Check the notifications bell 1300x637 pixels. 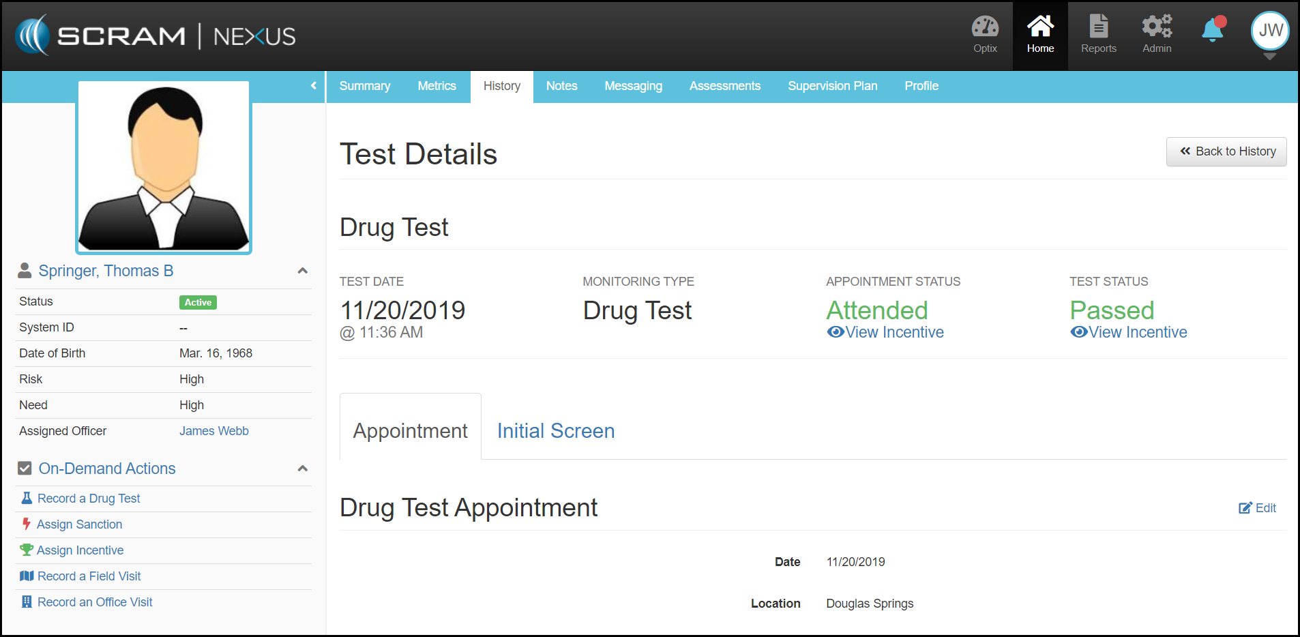tap(1213, 30)
